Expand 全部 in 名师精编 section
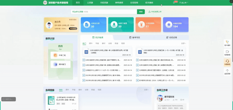 (146, 90)
